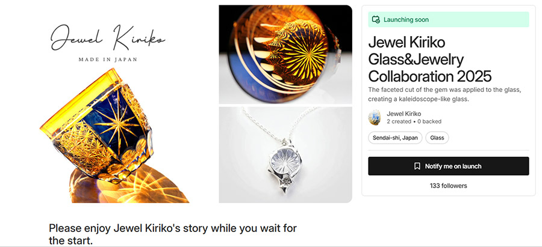Click the calendar icon beside Launching soon
This screenshot has width=542, height=247.
click(x=376, y=20)
